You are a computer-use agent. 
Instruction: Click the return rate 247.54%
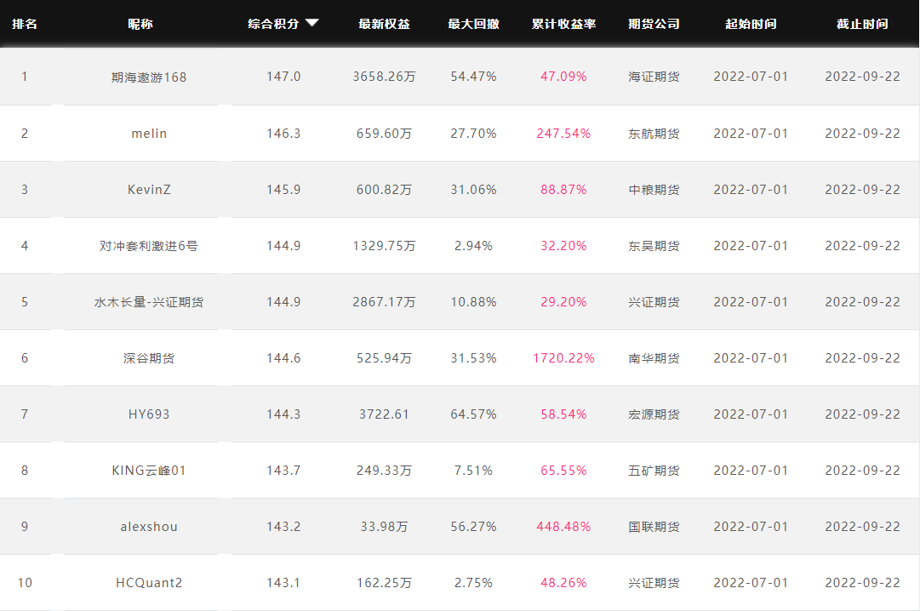click(564, 134)
